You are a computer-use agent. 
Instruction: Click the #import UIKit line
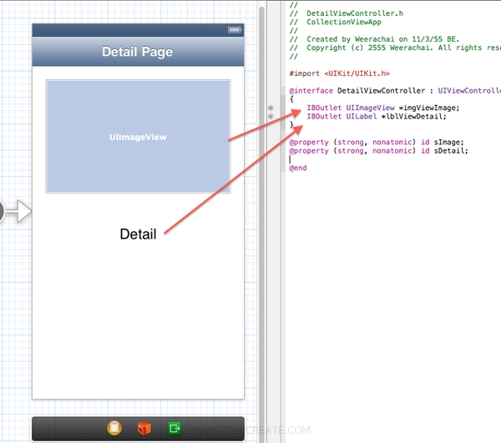coord(339,73)
